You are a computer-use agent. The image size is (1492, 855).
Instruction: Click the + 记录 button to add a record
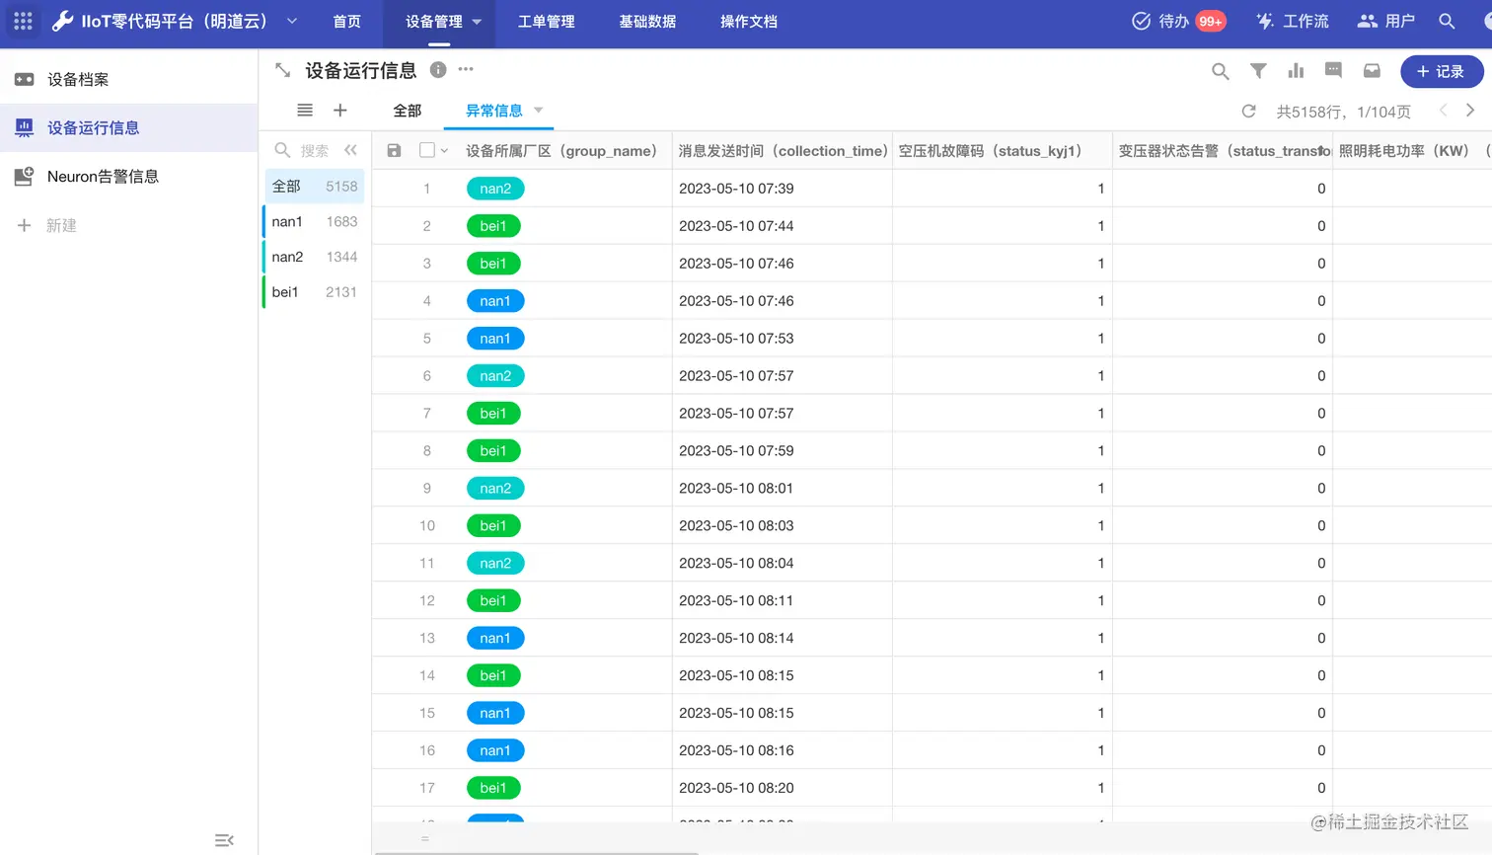1441,71
